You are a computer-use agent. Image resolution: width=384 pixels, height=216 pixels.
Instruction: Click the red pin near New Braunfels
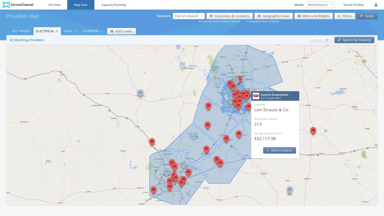[206, 149]
